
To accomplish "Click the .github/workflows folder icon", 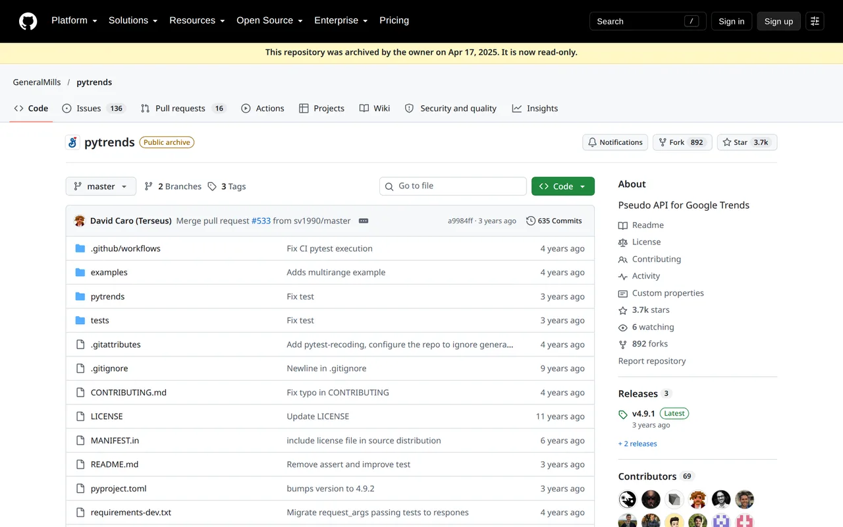I will 80,248.
